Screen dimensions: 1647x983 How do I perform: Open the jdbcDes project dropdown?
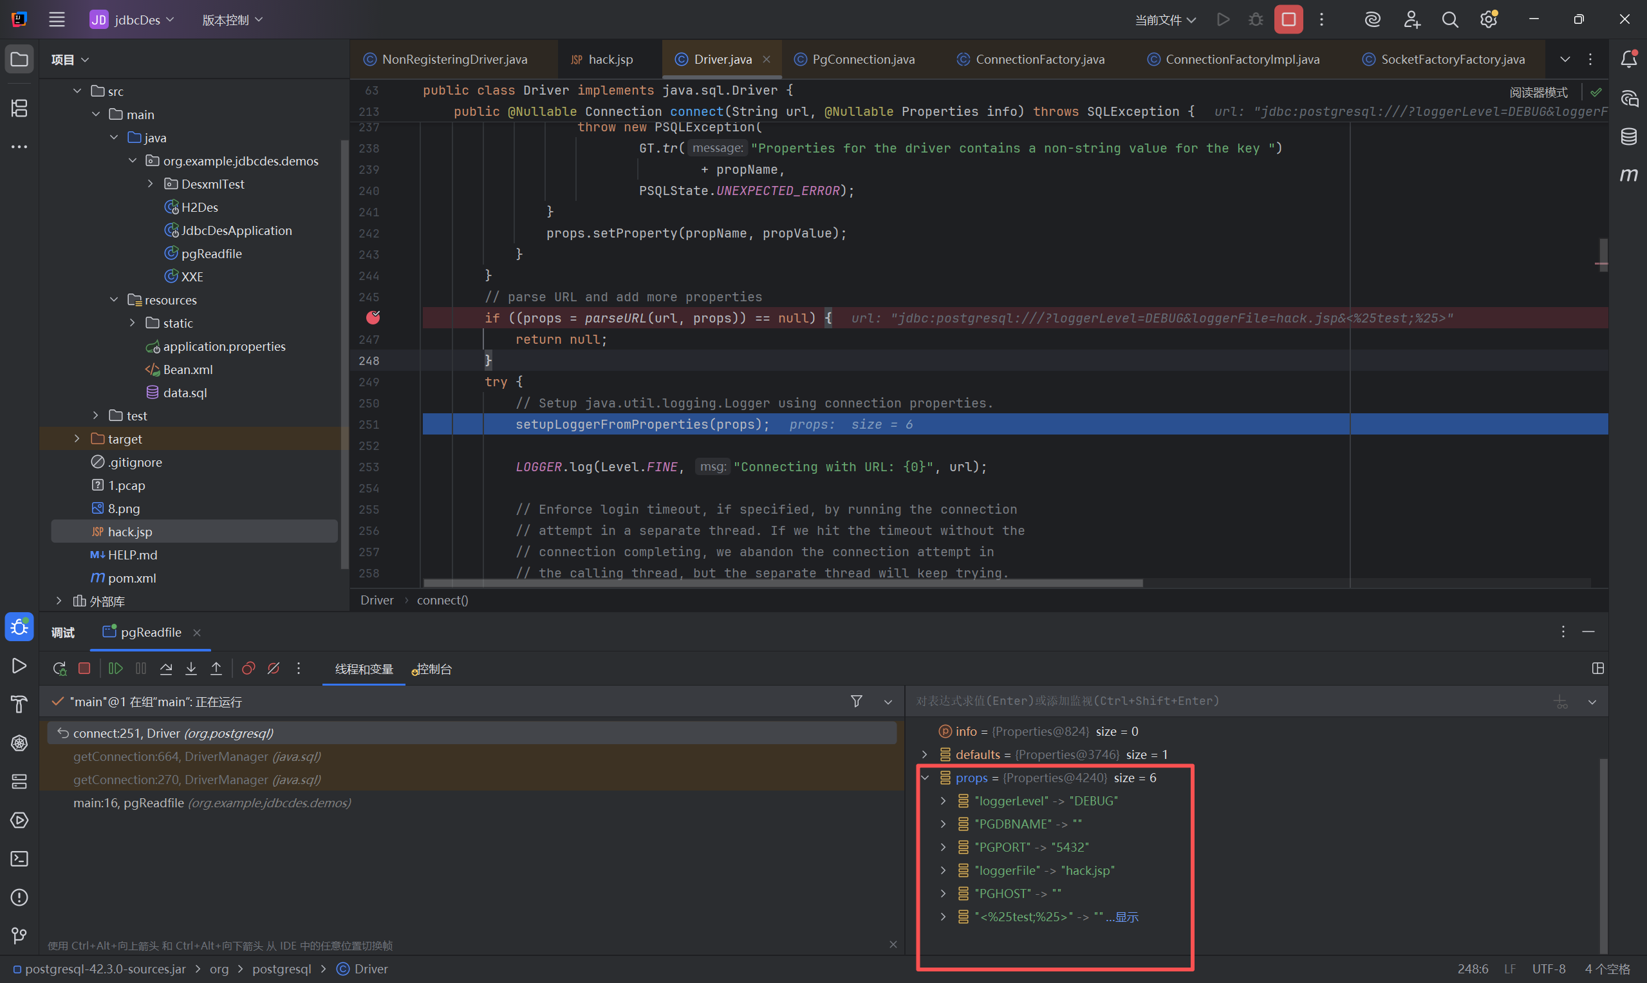pyautogui.click(x=133, y=20)
